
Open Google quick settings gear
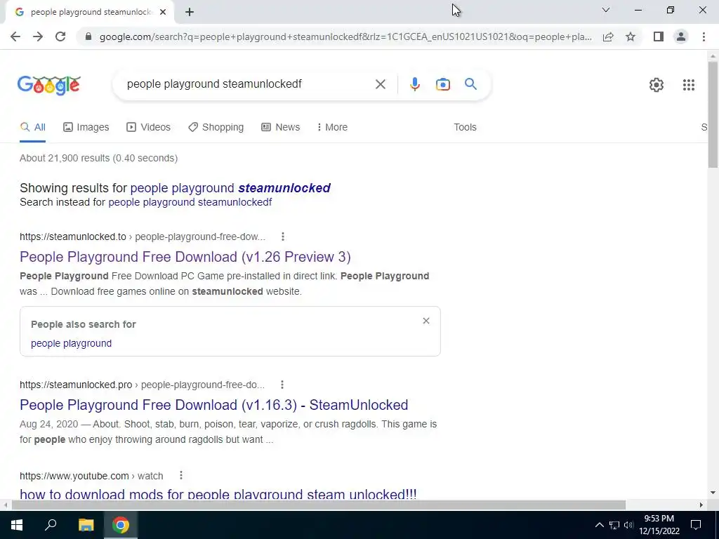point(657,85)
